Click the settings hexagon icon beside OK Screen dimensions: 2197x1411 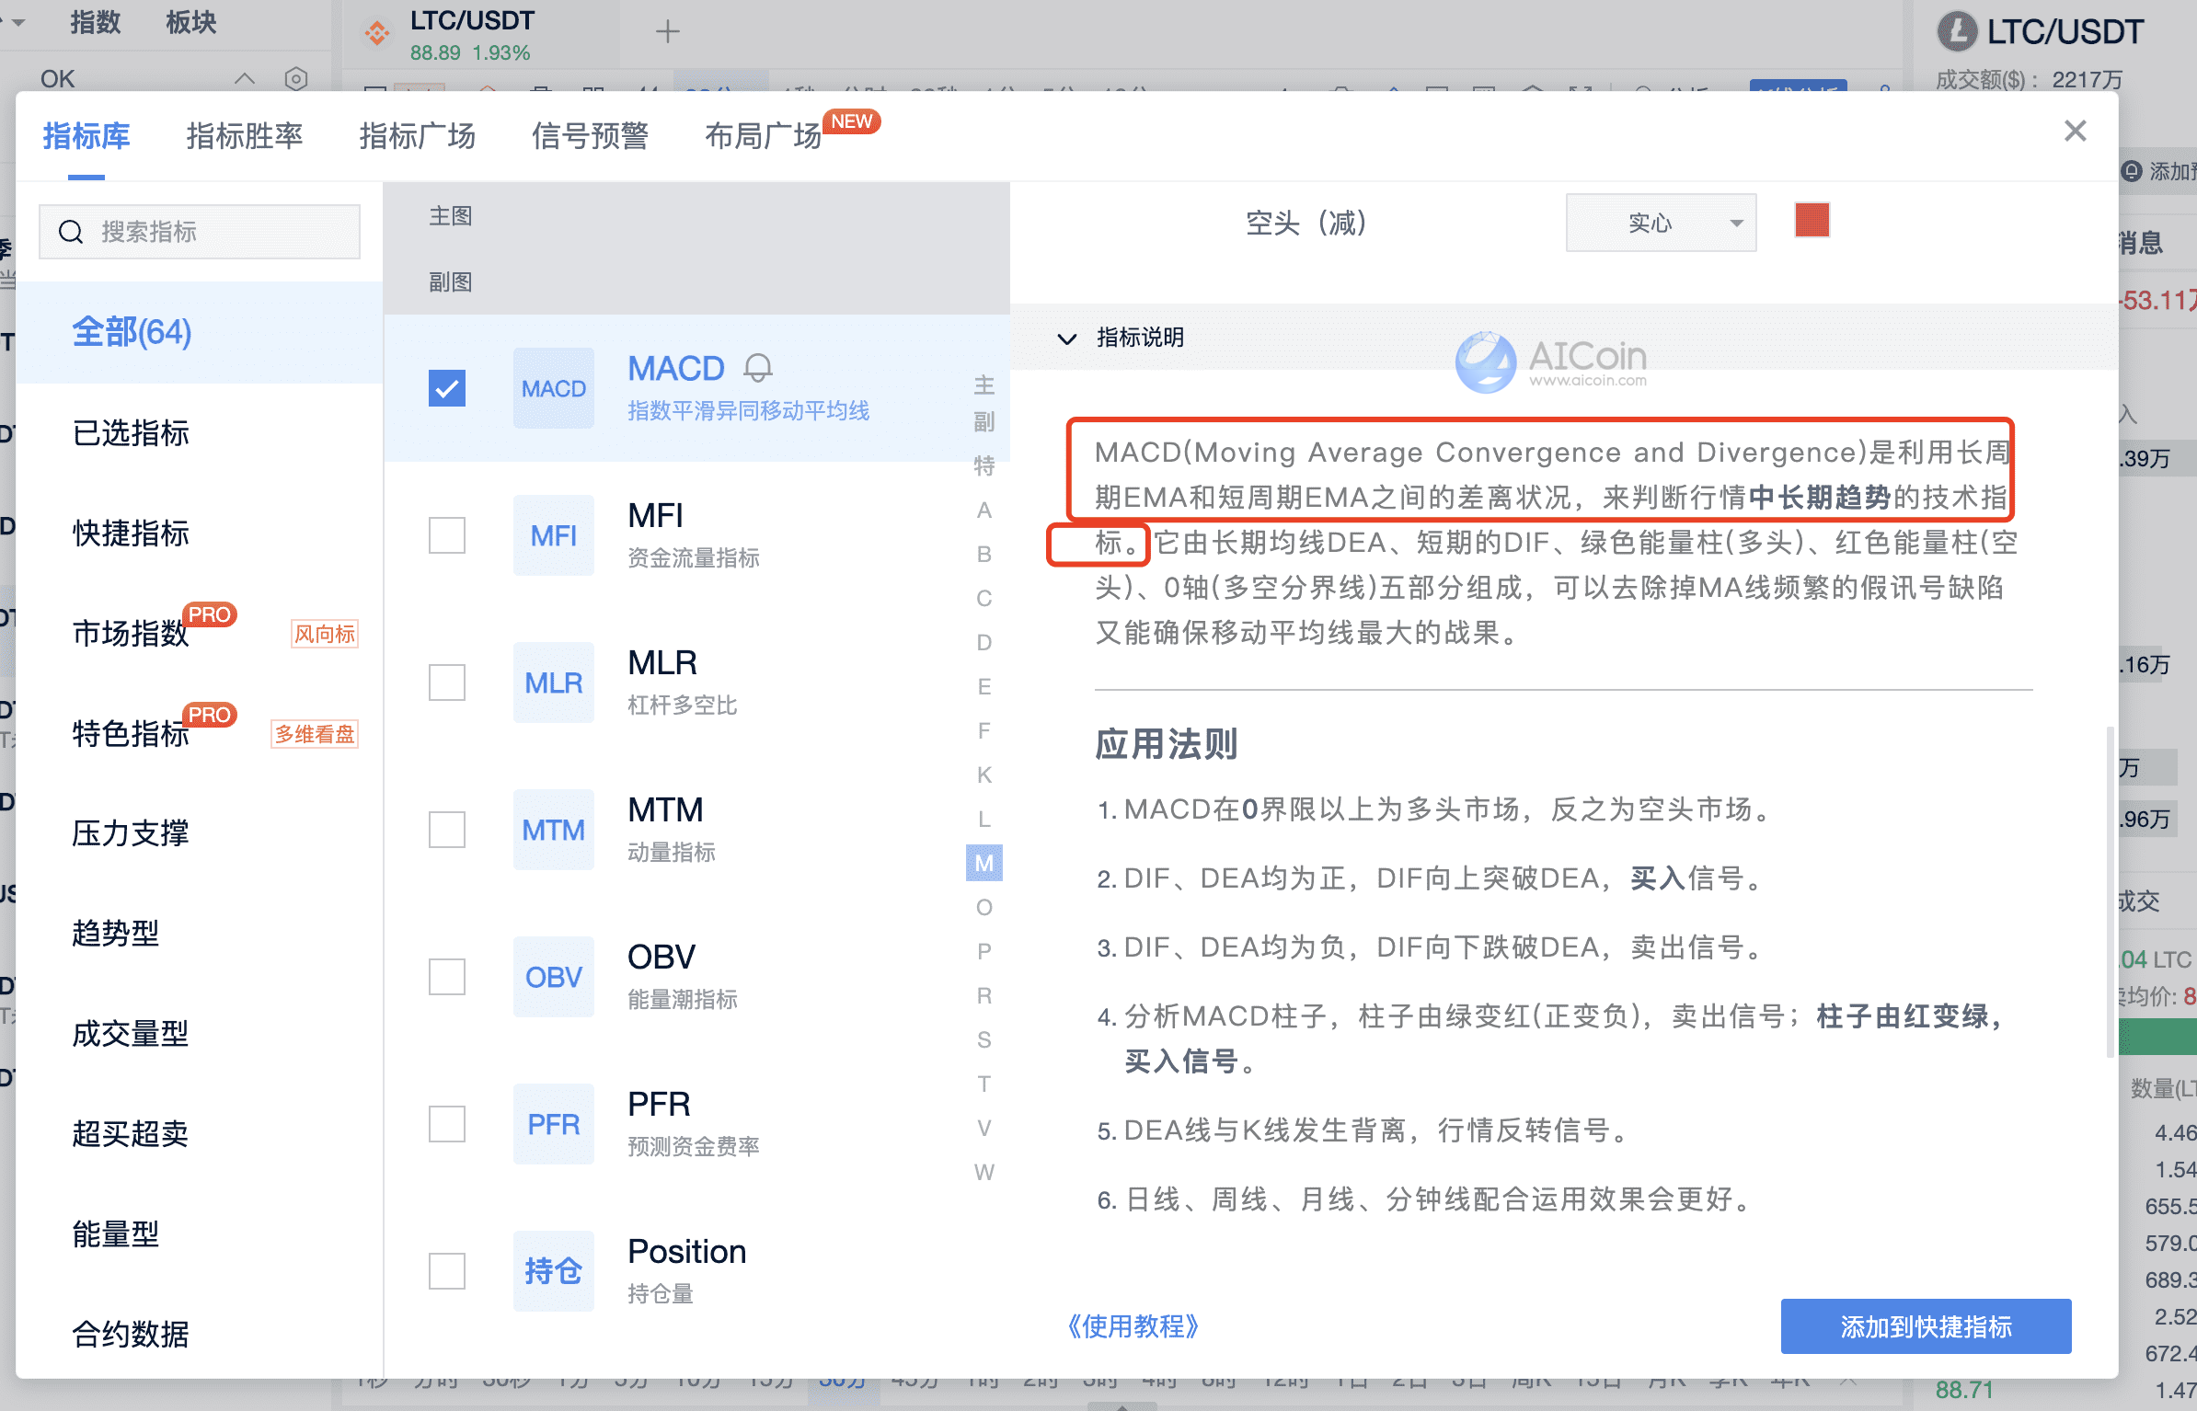pyautogui.click(x=295, y=79)
